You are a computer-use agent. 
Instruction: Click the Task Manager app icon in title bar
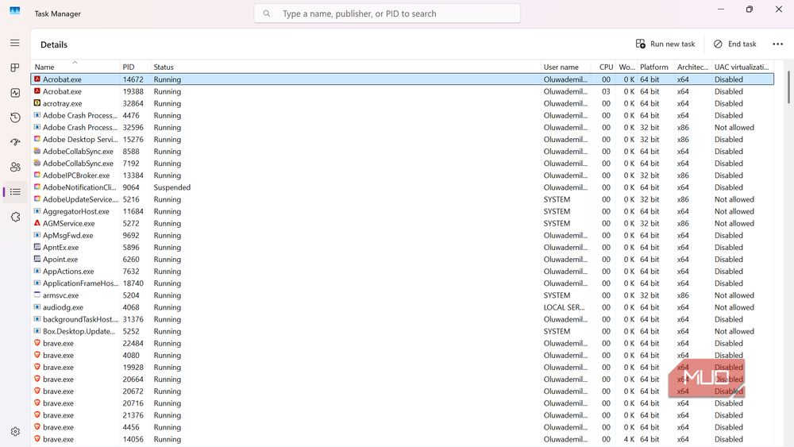click(15, 10)
